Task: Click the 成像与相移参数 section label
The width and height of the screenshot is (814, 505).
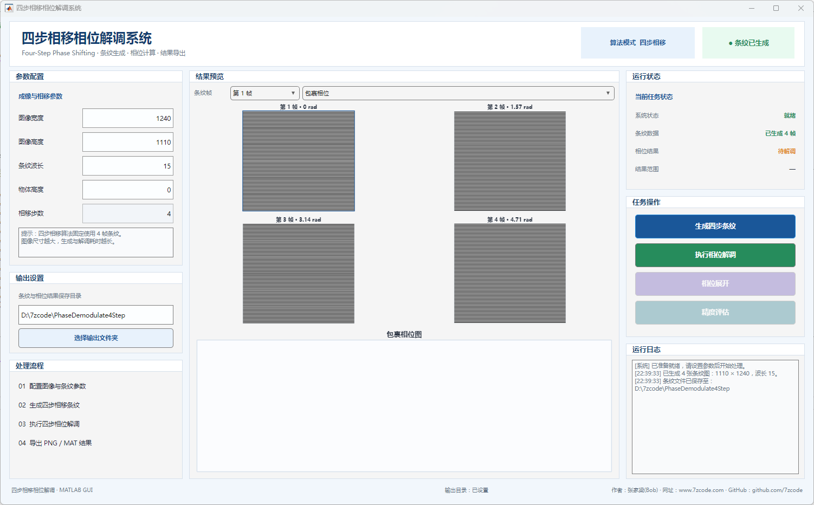Action: point(41,96)
